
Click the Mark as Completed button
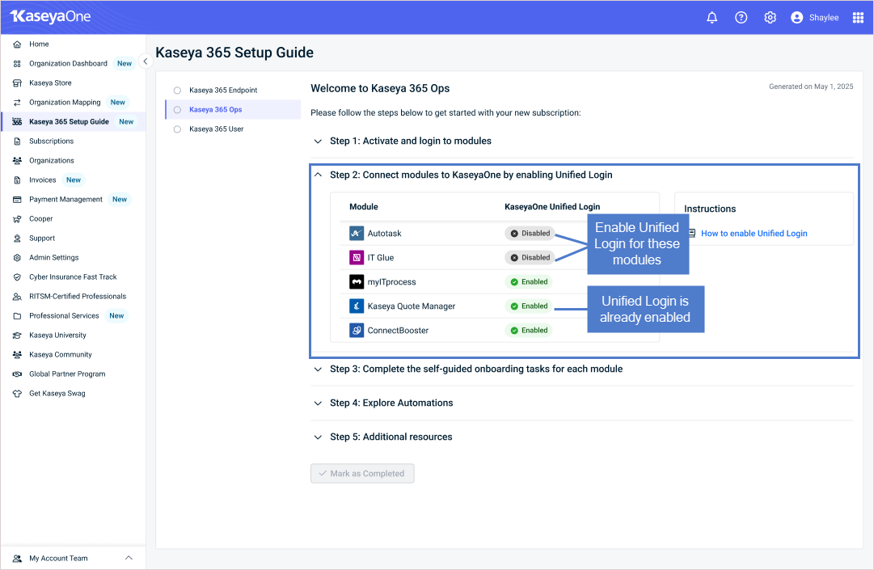362,474
